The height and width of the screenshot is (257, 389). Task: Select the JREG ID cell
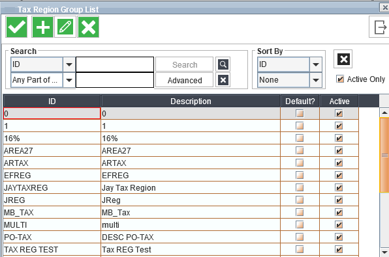click(52, 200)
